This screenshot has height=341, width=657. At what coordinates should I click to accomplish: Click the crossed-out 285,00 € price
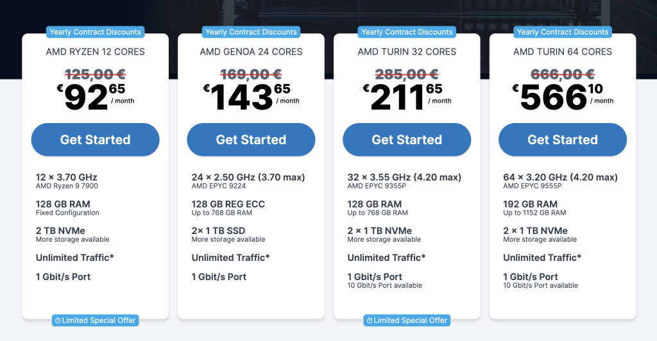tap(407, 74)
